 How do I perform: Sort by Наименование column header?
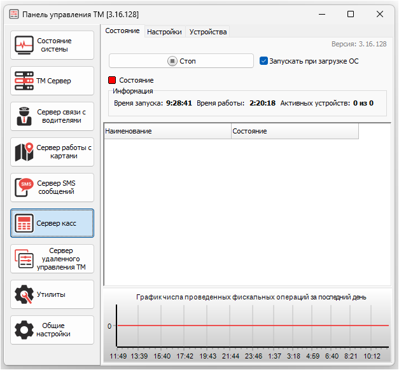click(168, 131)
